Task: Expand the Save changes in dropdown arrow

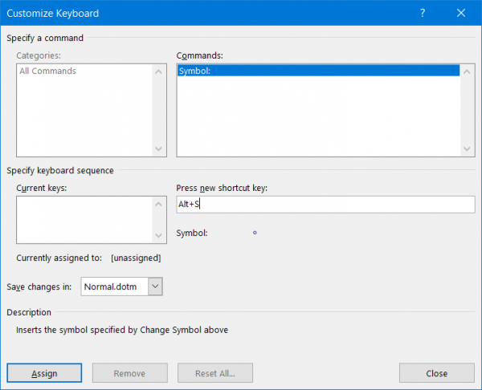Action: [x=156, y=286]
